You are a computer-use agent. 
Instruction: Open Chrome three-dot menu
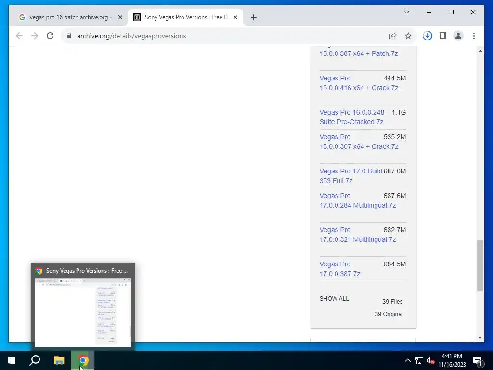(x=474, y=36)
